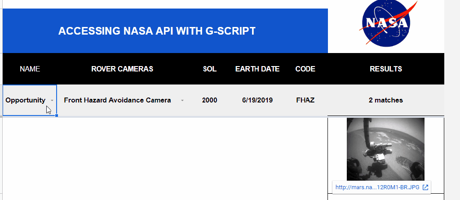Select the Front Hazard Avoidance Camera cell
The height and width of the screenshot is (200, 460).
[117, 100]
